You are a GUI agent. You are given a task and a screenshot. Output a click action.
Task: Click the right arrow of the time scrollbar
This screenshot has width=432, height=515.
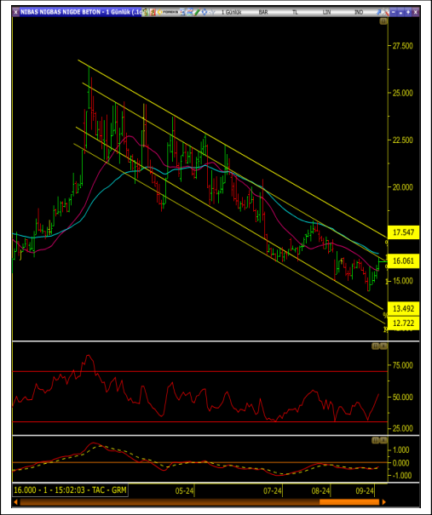(383, 502)
